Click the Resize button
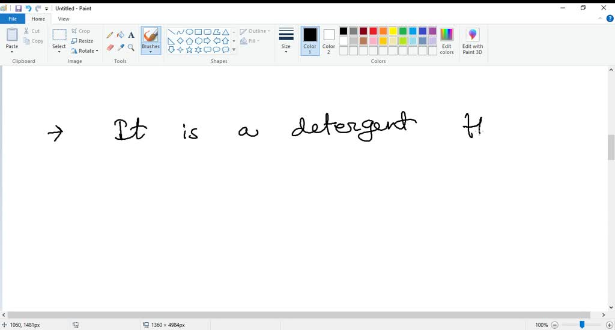 [82, 41]
